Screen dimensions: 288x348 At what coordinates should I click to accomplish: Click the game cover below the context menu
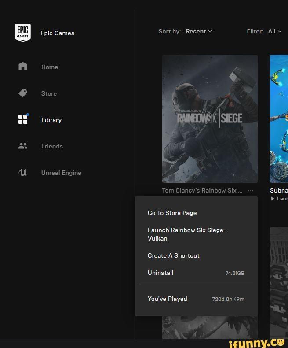[210, 328]
